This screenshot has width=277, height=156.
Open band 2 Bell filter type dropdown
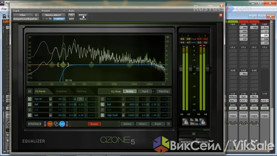50,105
